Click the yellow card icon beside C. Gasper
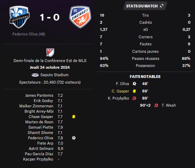The image size is (195, 168). (x=134, y=91)
